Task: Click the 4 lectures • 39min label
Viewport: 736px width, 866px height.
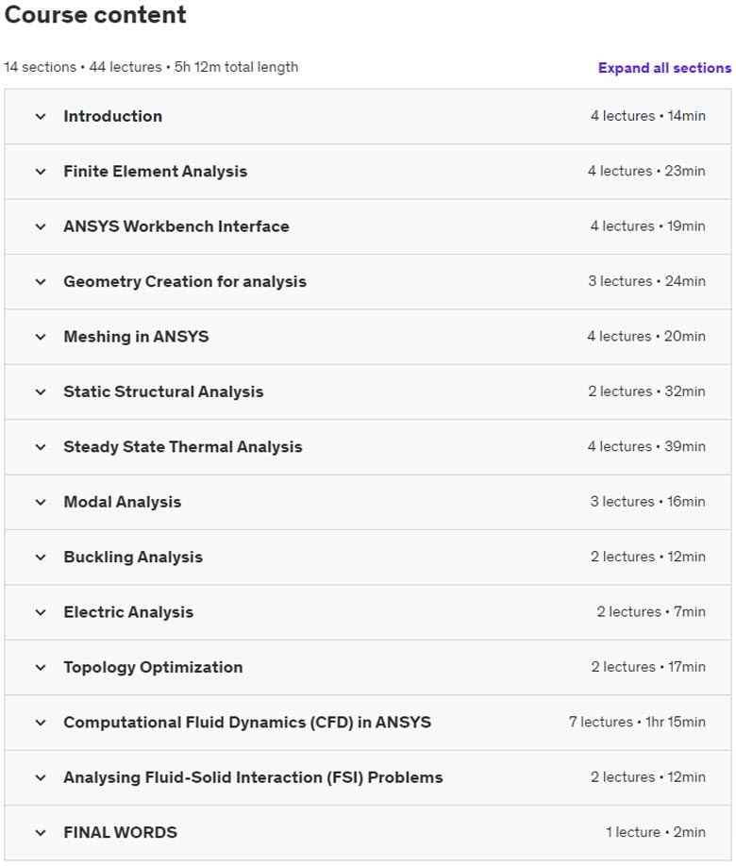Action: [646, 446]
